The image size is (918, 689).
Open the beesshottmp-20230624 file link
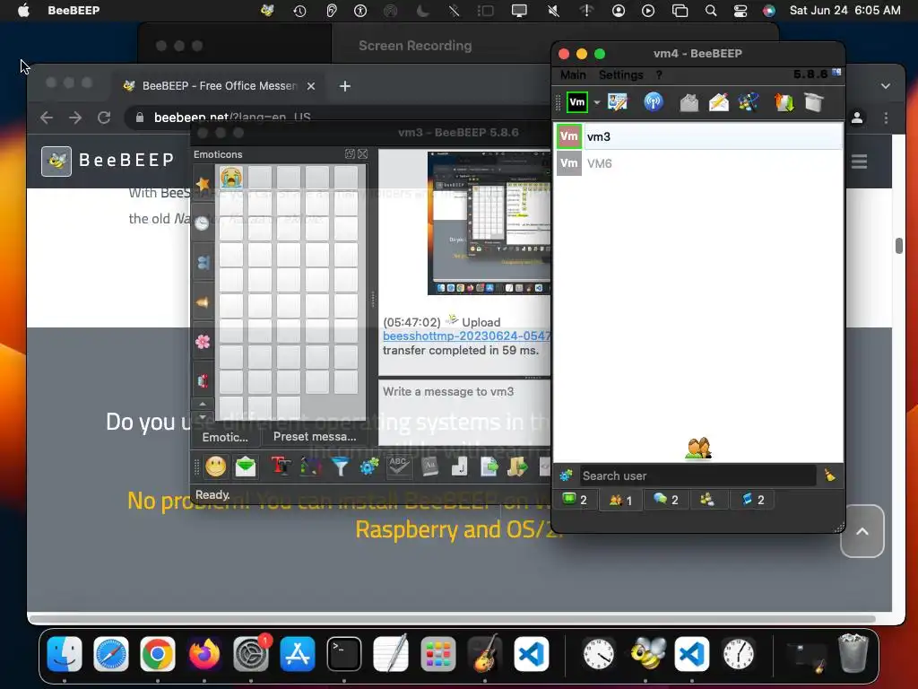click(466, 336)
